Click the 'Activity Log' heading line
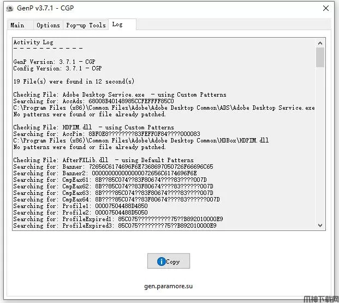Image resolution: width=339 pixels, height=303 pixels. pos(33,42)
